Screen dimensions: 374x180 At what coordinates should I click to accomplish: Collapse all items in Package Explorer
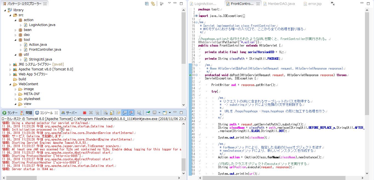click(x=147, y=4)
